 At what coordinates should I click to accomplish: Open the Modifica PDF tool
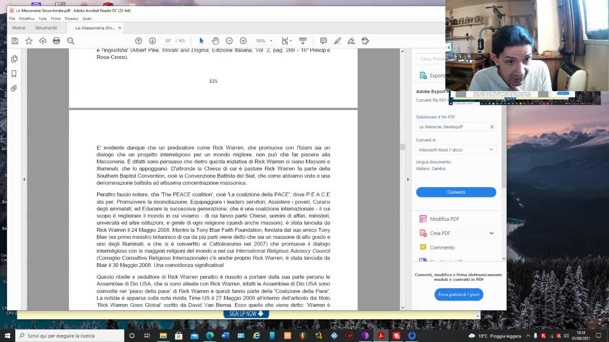tap(444, 219)
